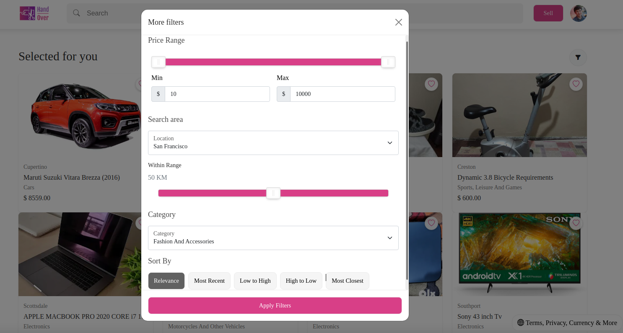Image resolution: width=623 pixels, height=333 pixels.
Task: Click the Within Range slider handle
Action: (273, 193)
